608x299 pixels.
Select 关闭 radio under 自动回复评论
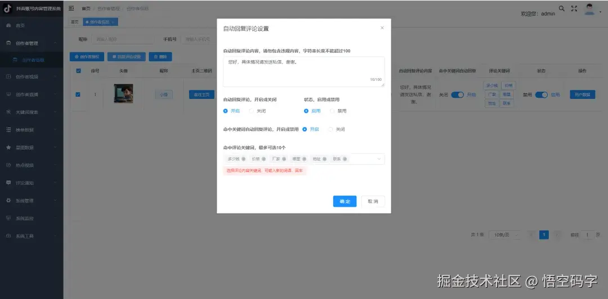251,111
